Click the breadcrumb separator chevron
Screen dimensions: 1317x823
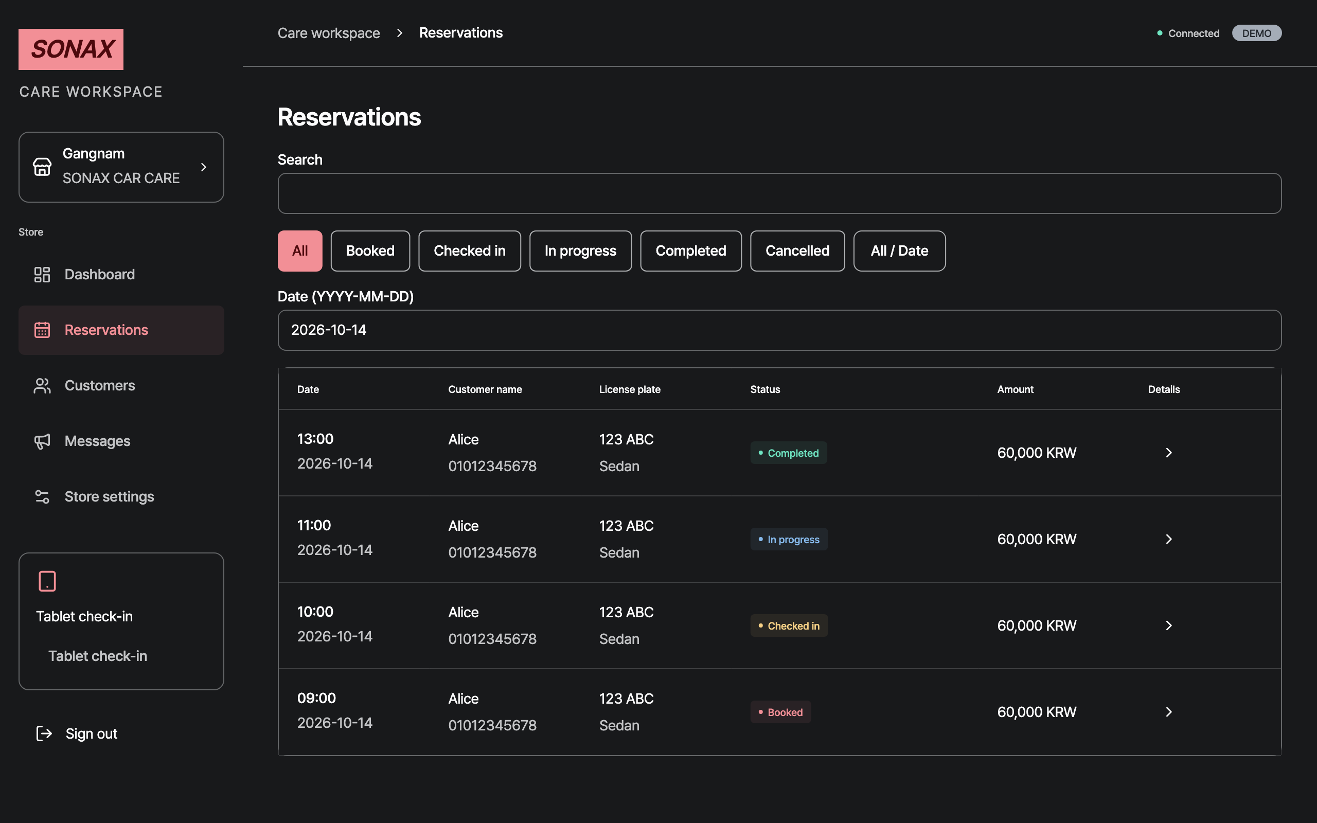point(399,33)
